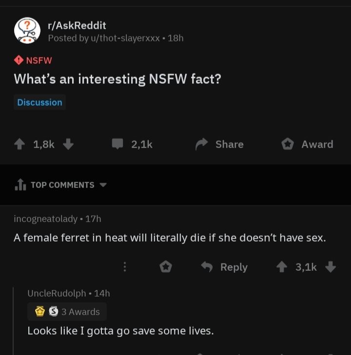Award the incogneatolady comment

pyautogui.click(x=166, y=267)
